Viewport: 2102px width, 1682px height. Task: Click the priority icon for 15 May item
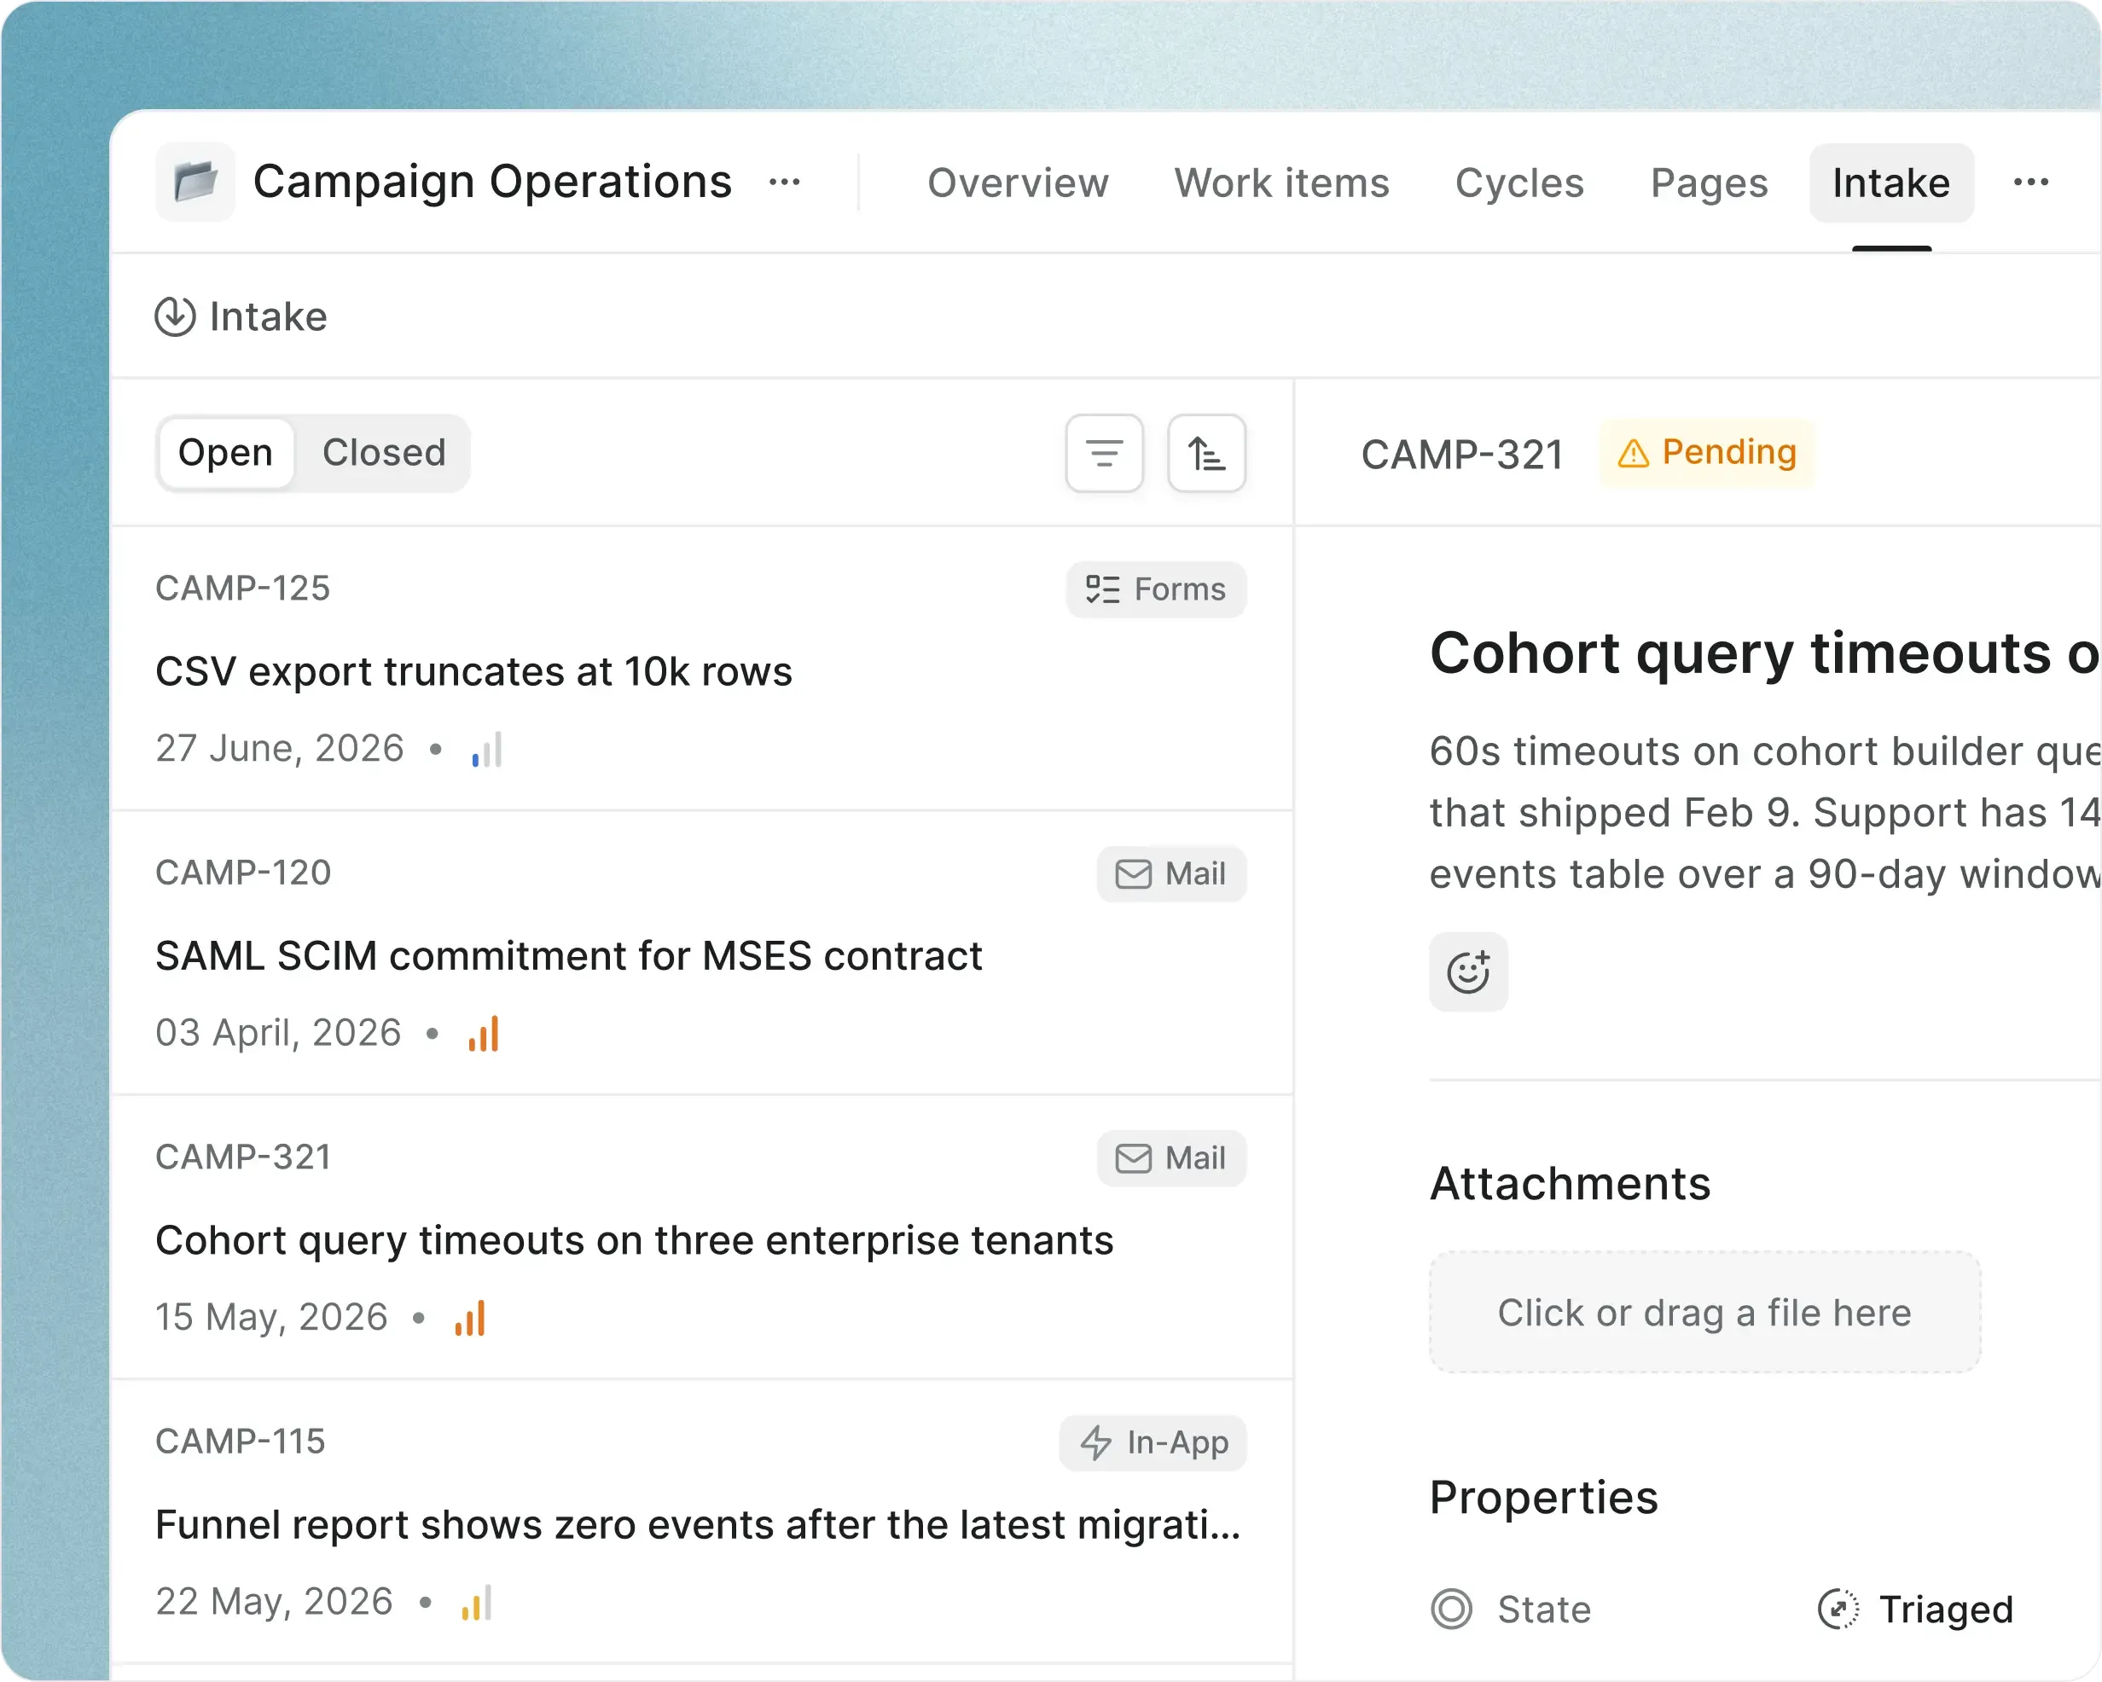pyautogui.click(x=470, y=1319)
